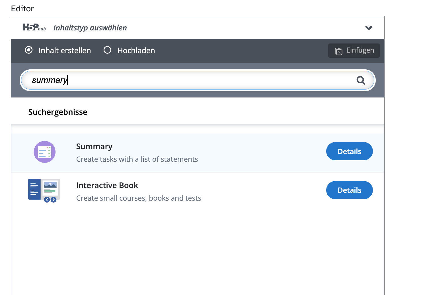The width and height of the screenshot is (423, 295).
Task: Click the Suchergebnisse heading
Action: click(x=58, y=112)
